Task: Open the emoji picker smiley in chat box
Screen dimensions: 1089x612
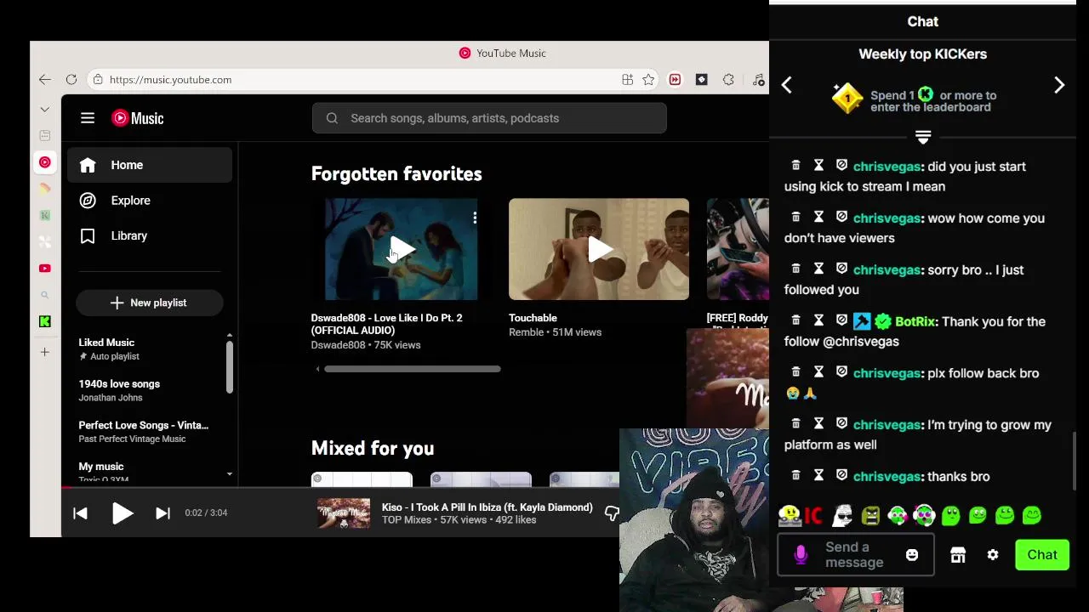Action: (x=912, y=555)
